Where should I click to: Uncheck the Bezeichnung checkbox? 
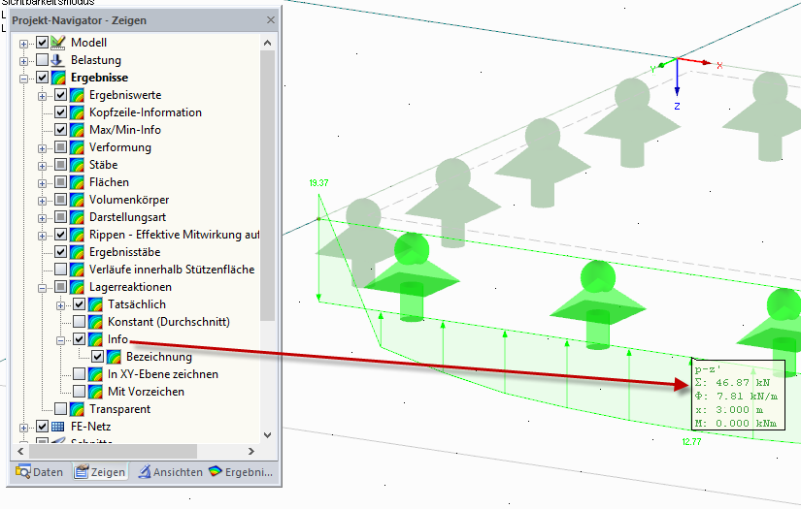coord(97,357)
